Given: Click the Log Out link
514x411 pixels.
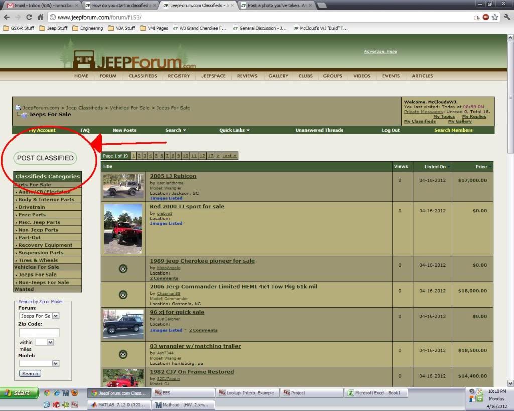Looking at the screenshot, I should (391, 130).
